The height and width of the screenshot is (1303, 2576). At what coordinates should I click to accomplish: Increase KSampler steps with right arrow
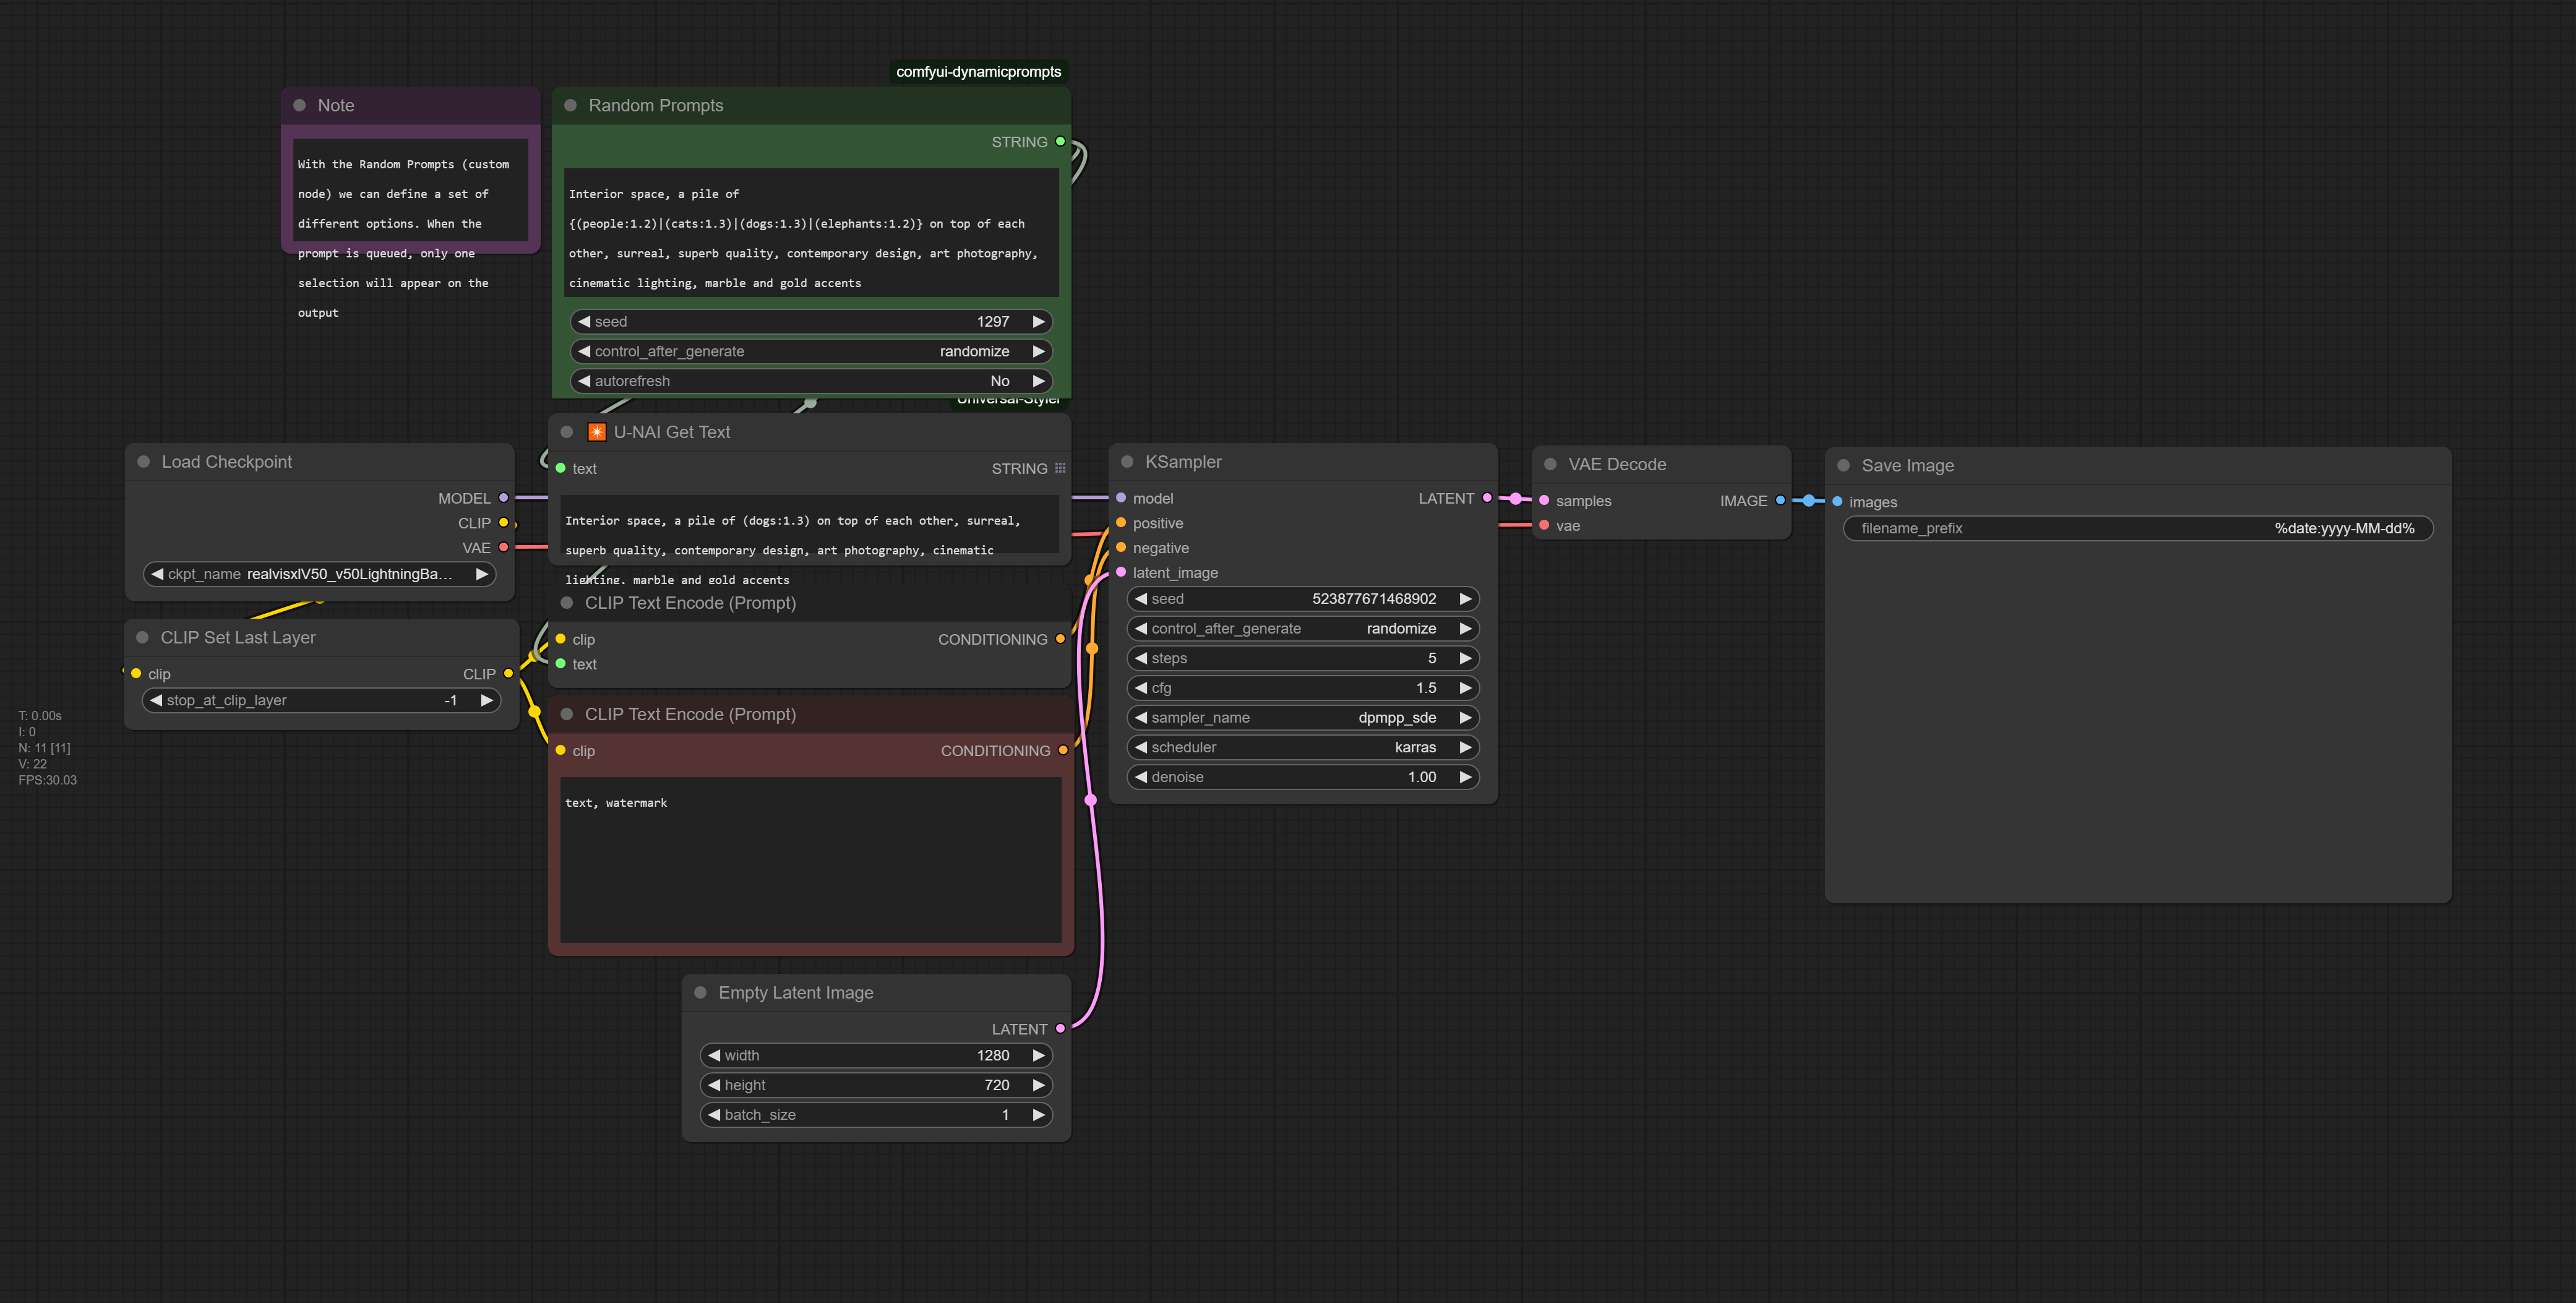coord(1465,658)
